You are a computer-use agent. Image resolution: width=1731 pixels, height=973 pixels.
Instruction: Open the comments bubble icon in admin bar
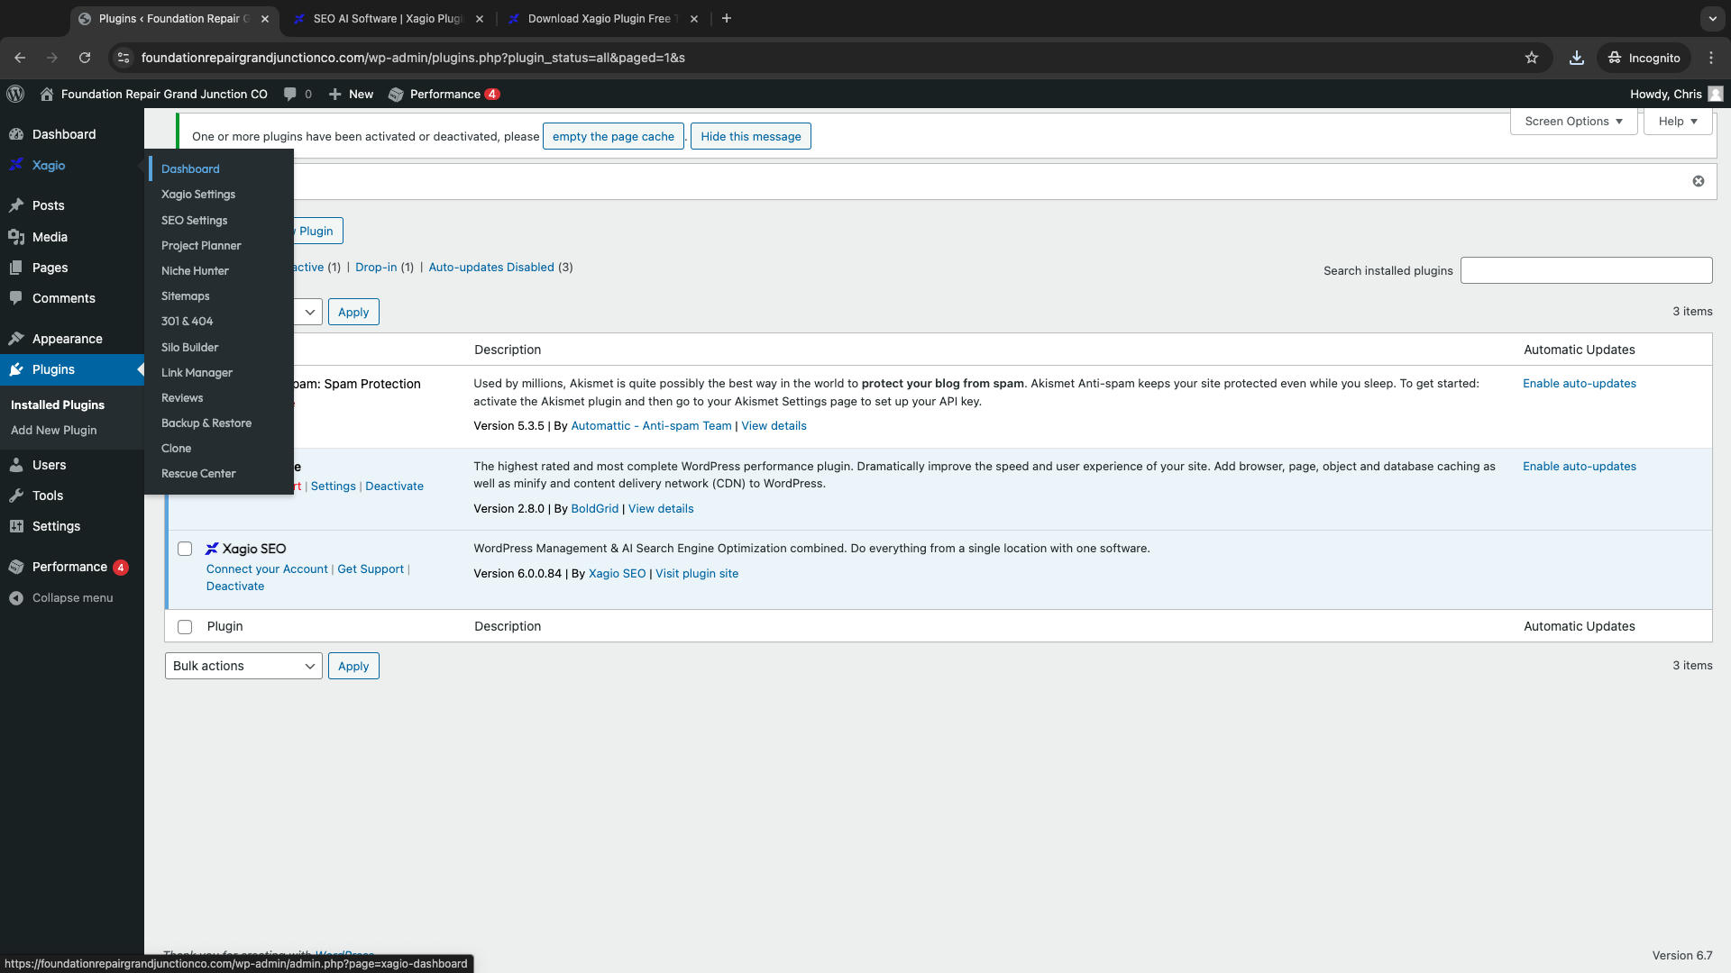289,94
